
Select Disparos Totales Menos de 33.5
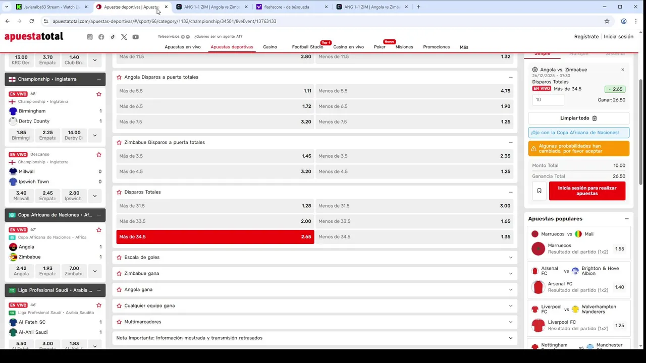tap(414, 221)
